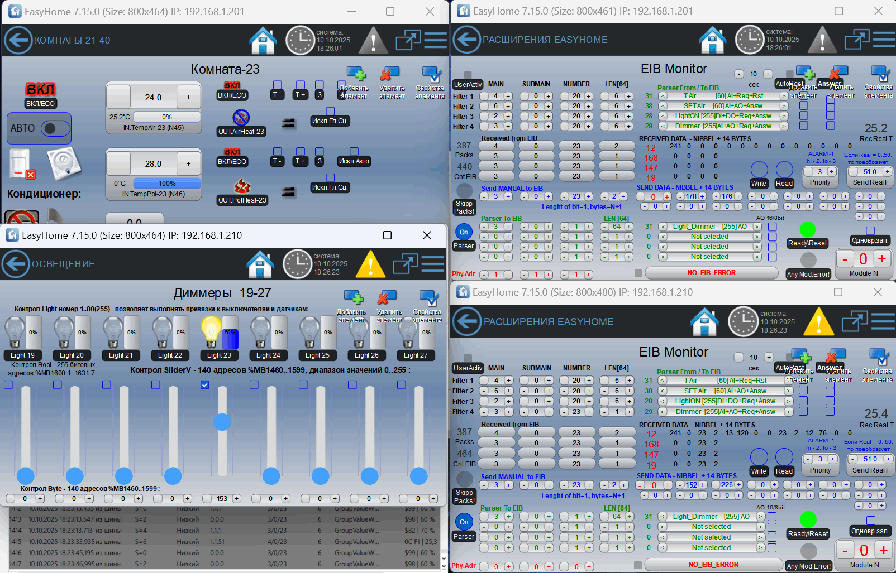The height and width of the screenshot is (573, 896).
Task: Go back using arrow in ОСВЕЩЕНИЕ window
Action: [15, 264]
